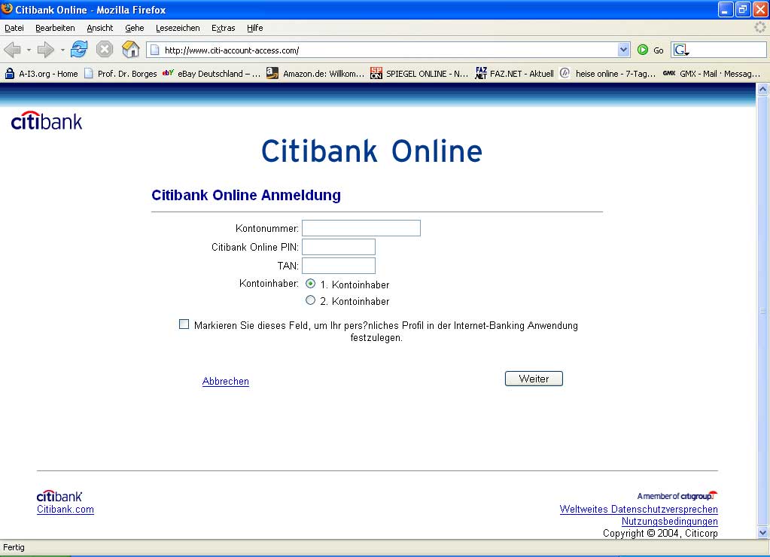The image size is (770, 557).
Task: Click the Prof. Dr. Borges bookmark page icon
Action: tap(89, 73)
